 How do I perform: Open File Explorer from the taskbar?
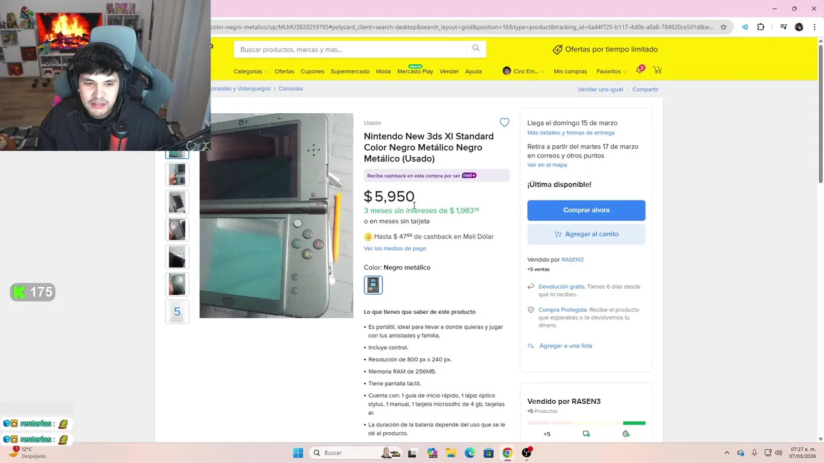pyautogui.click(x=451, y=453)
